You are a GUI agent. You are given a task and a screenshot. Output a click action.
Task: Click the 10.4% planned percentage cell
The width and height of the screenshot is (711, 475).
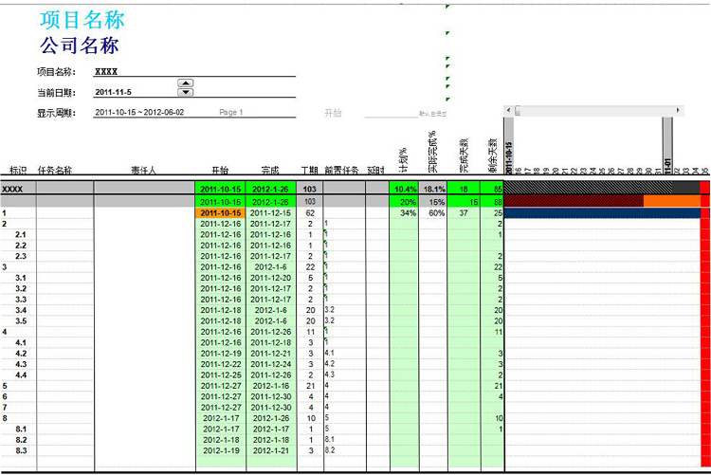[x=403, y=189]
